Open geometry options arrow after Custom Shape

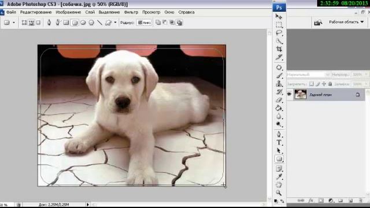[x=115, y=23]
